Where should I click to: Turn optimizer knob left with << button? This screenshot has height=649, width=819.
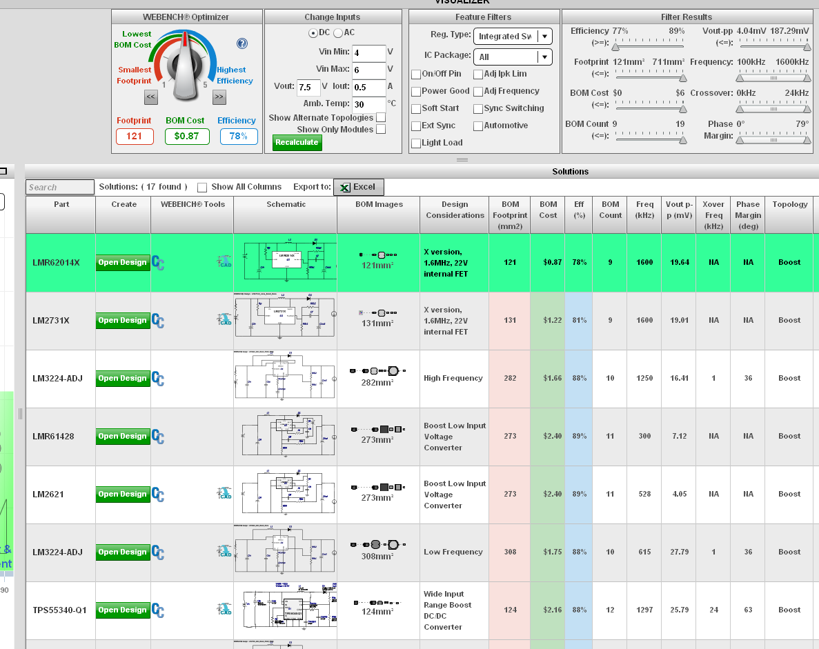point(150,97)
